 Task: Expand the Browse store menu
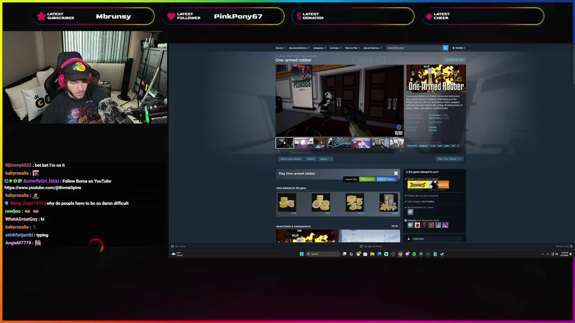point(280,48)
